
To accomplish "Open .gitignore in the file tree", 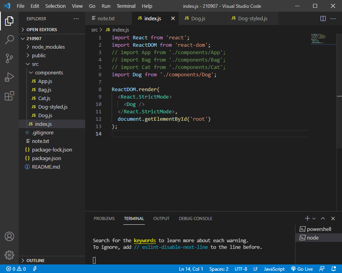I will coord(52,132).
